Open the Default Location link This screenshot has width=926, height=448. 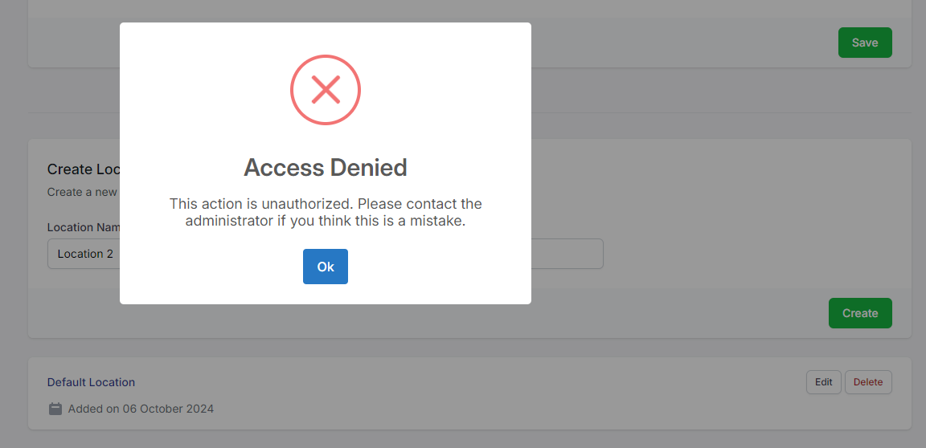(91, 382)
